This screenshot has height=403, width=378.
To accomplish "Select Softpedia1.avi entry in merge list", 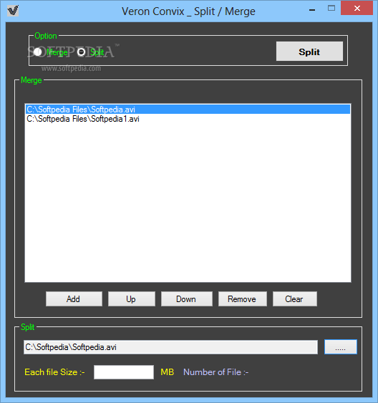I will (x=188, y=119).
